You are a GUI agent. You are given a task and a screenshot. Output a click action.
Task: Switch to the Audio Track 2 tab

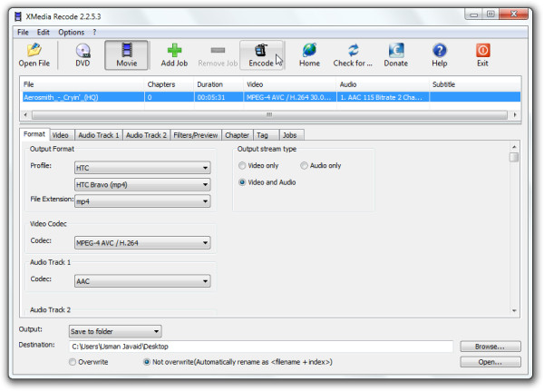[146, 135]
